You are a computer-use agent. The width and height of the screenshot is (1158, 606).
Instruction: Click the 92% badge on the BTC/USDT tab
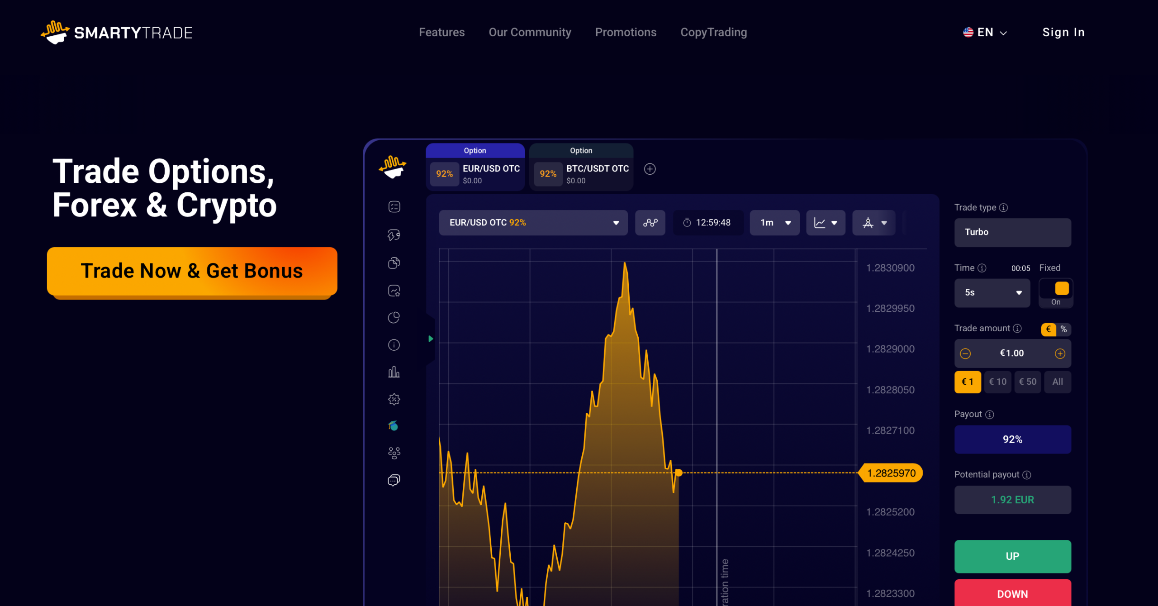coord(548,174)
